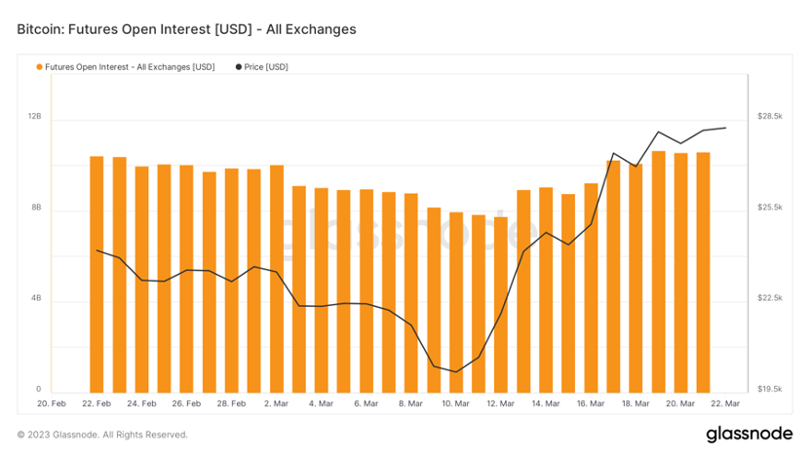Click the $28.5k right axis label
This screenshot has height=456, width=811.
770,116
